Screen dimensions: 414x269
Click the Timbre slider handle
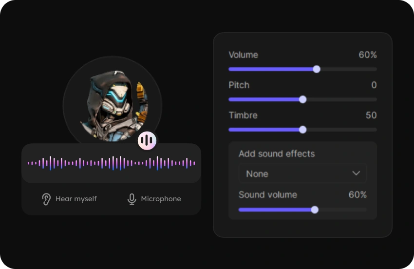tap(302, 130)
